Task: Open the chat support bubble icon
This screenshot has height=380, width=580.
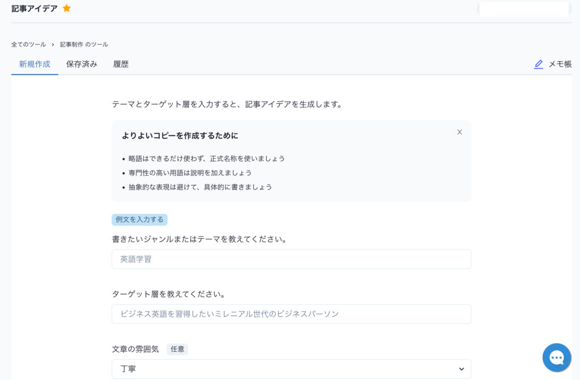Action: pos(556,357)
